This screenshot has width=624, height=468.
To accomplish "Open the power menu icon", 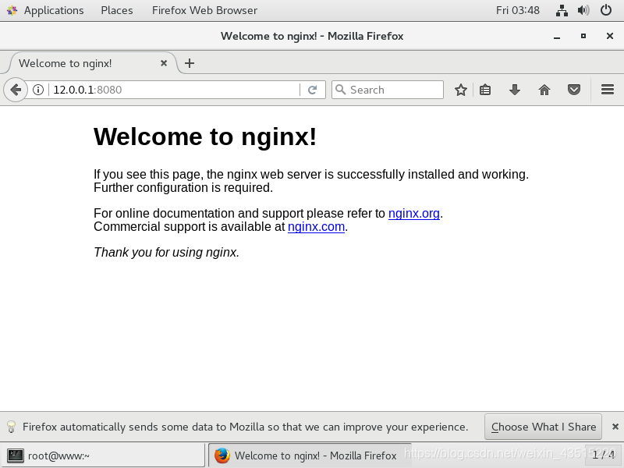I will point(606,10).
